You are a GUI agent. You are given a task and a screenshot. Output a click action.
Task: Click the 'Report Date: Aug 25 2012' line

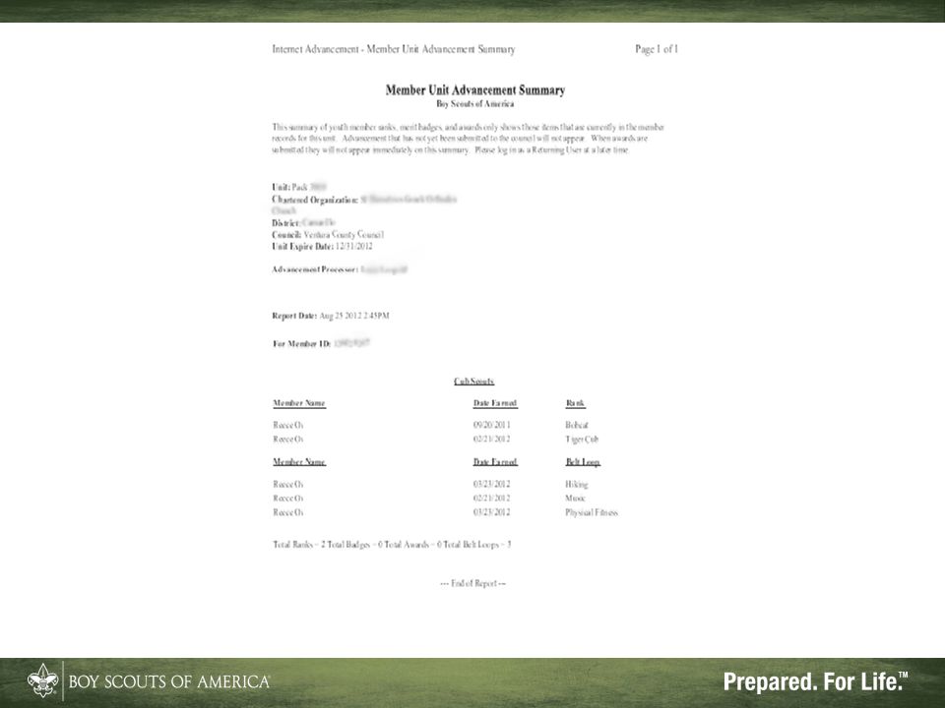tap(331, 316)
